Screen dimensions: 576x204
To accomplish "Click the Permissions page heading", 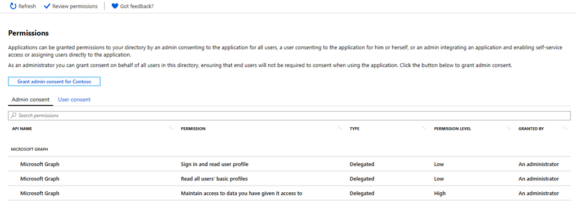I will (28, 33).
